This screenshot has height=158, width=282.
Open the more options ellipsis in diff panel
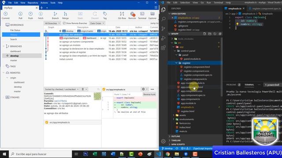click(152, 89)
